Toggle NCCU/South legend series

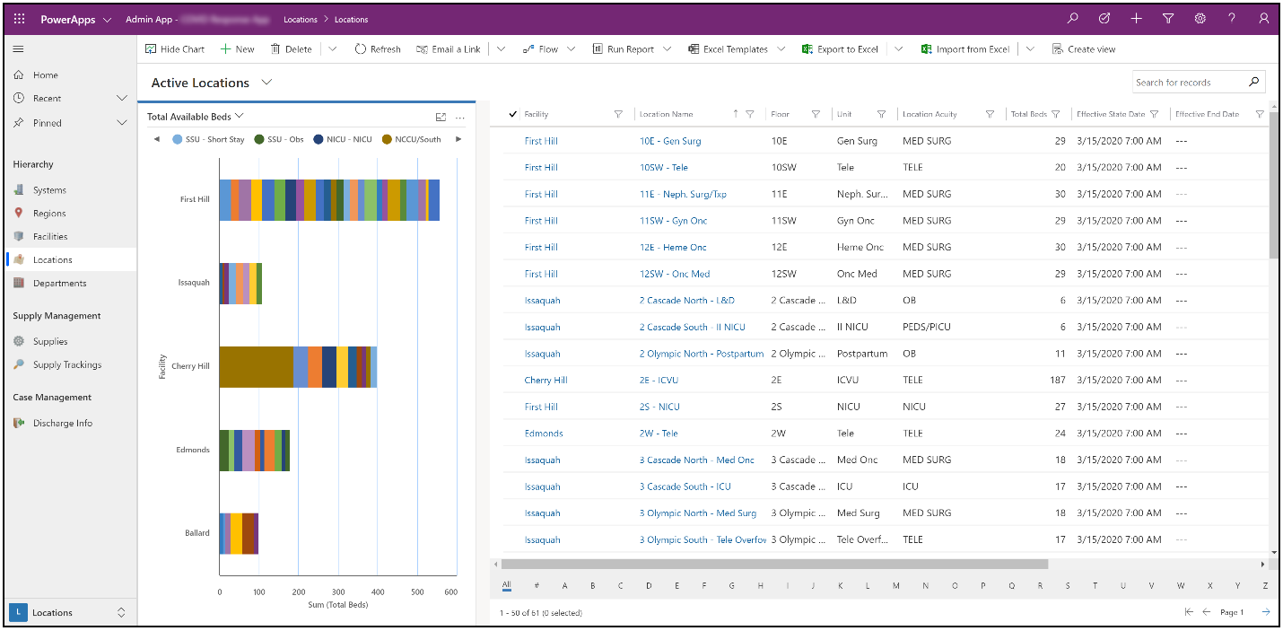[x=412, y=139]
